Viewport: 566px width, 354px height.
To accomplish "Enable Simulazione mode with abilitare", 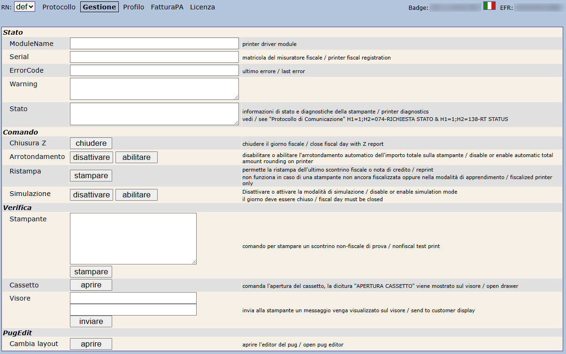I will pyautogui.click(x=137, y=195).
